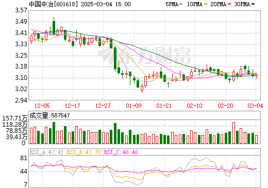Click the 东方财富 watermark logo
268x188 pixels.
pyautogui.click(x=144, y=55)
